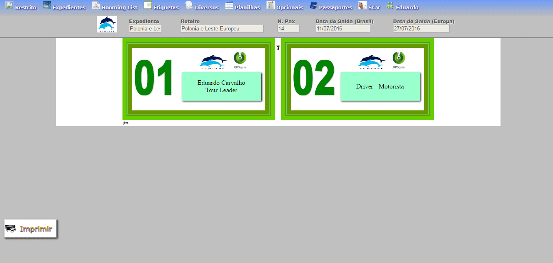553x263 pixels.
Task: Go to the Etiquetas menu
Action: pos(166,7)
